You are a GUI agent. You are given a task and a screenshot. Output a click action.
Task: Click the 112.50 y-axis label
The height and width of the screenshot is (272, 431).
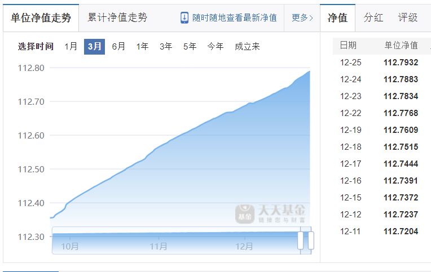31,170
